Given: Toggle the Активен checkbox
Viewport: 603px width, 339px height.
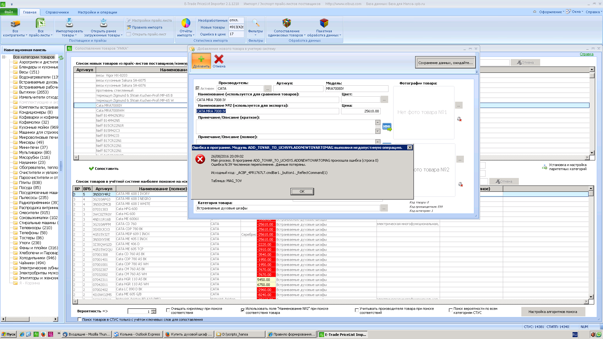Looking at the screenshot, I should click(198, 89).
